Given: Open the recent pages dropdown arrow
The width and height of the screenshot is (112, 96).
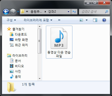Looking at the screenshot, I should [18, 12].
